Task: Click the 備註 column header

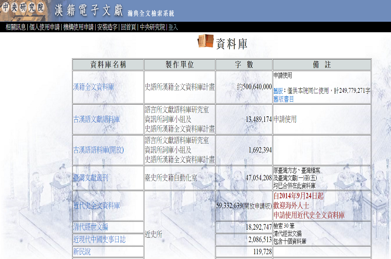Action: click(x=322, y=65)
